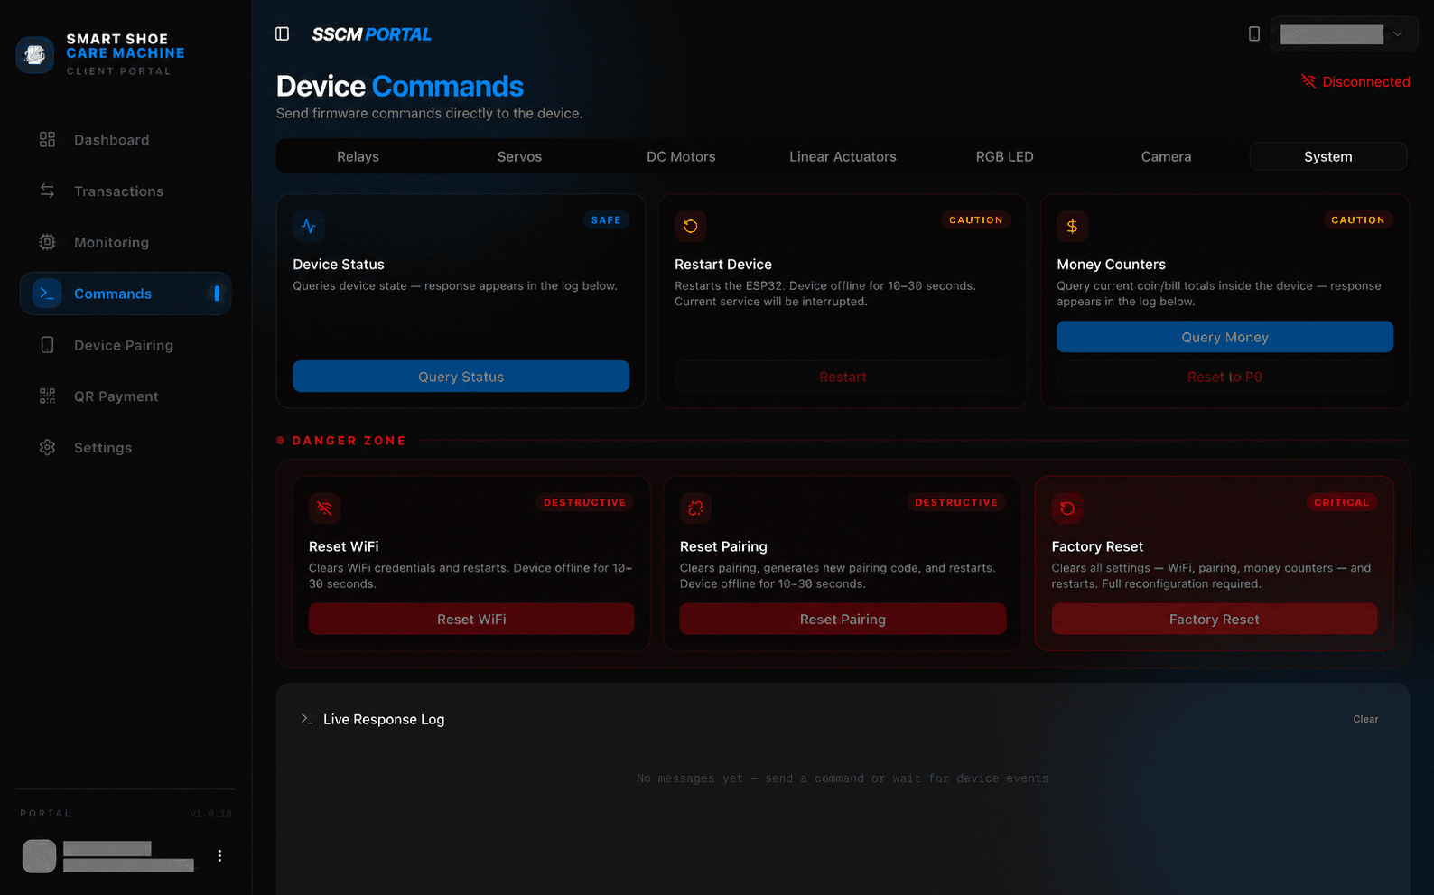Click the Reset WiFi crossed wifi icon
This screenshot has width=1434, height=895.
pos(324,508)
